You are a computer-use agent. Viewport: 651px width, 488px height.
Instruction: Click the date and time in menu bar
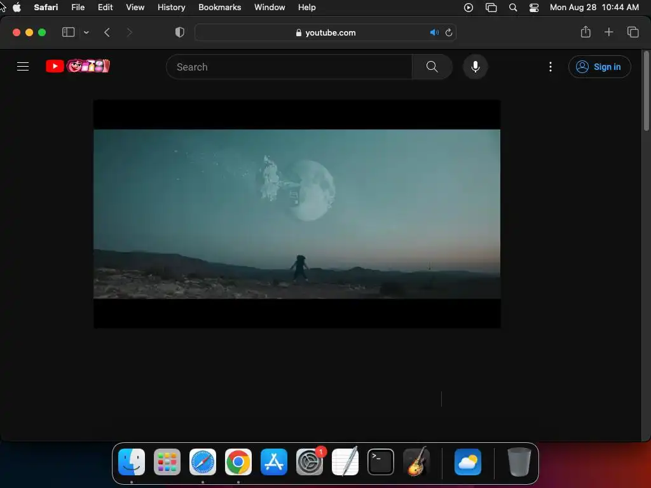594,8
